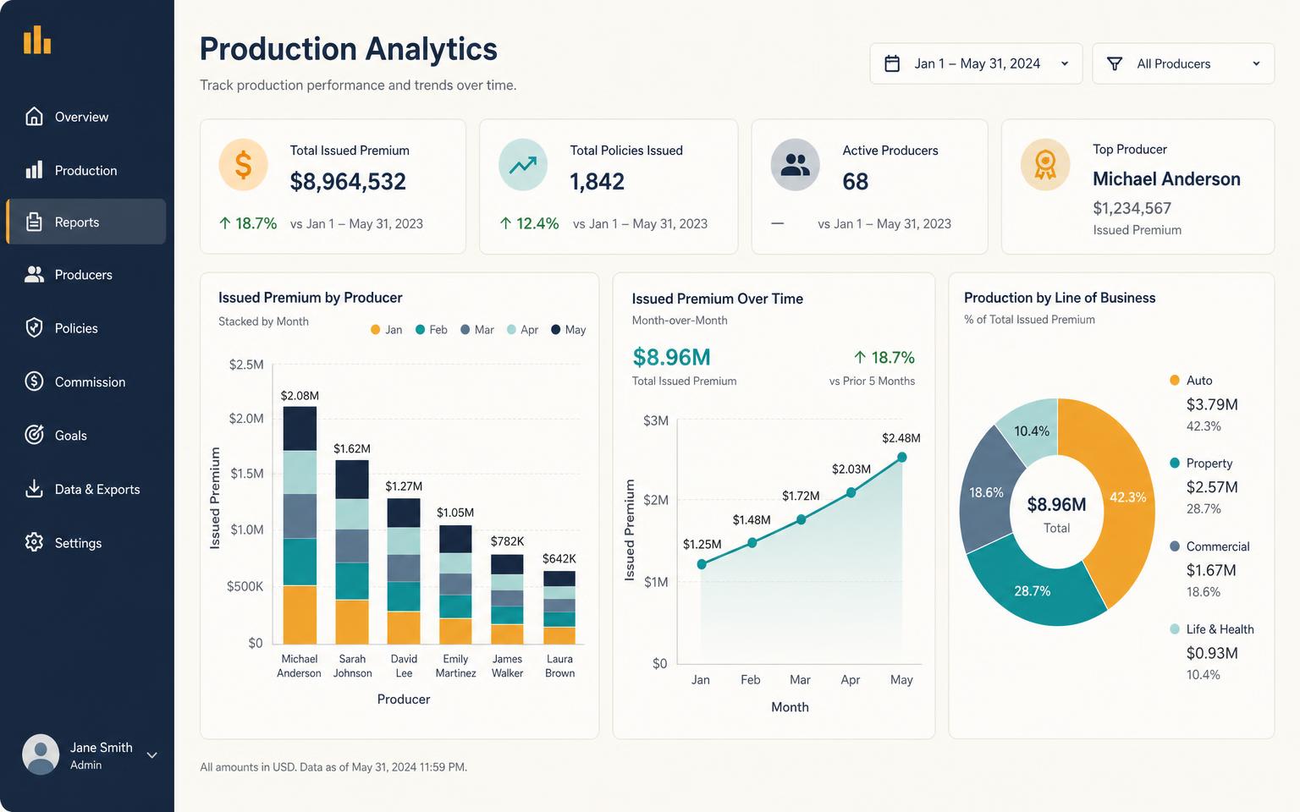Click the $2.48M May data point
1300x812 pixels.
[902, 457]
